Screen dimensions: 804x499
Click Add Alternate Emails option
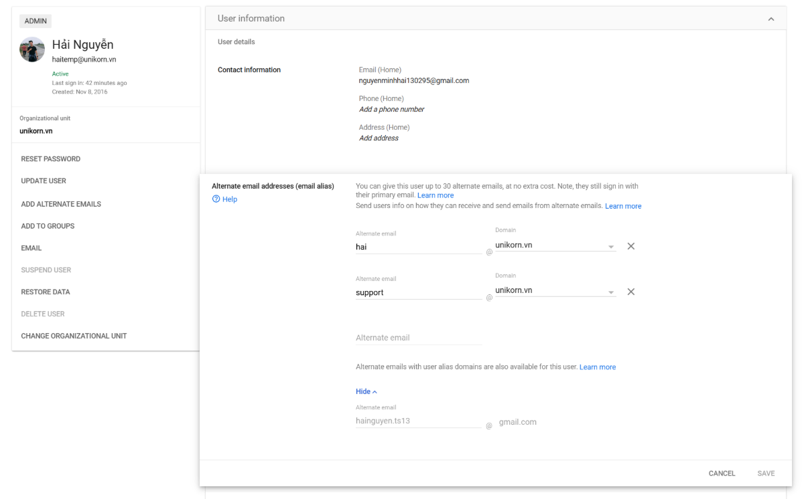61,204
